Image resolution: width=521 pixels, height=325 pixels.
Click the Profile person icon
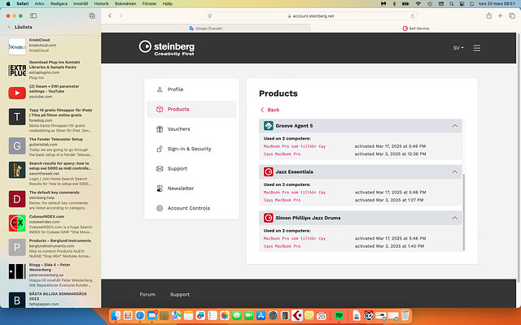(160, 89)
